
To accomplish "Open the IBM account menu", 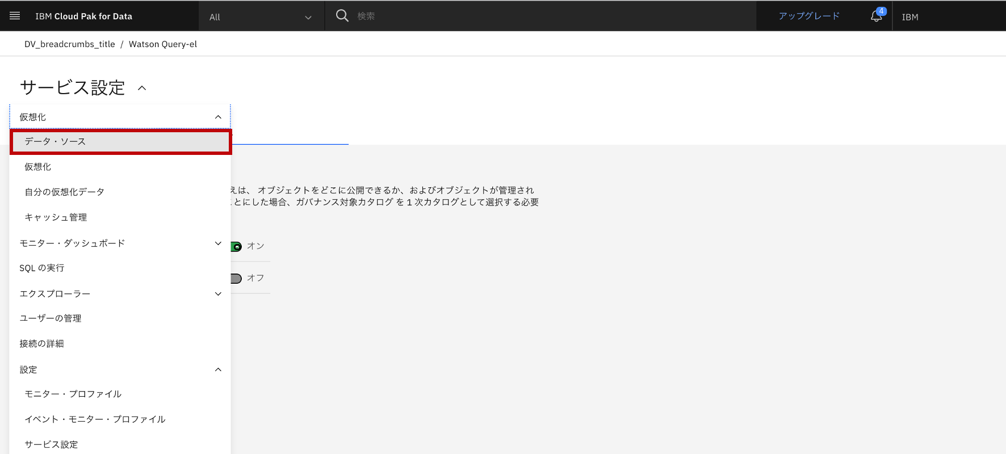I will click(x=910, y=17).
